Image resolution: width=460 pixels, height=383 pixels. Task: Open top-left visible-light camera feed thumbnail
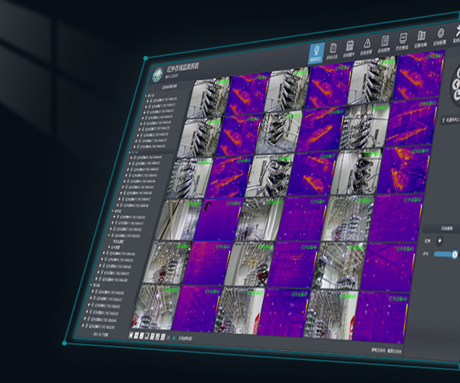(209, 98)
